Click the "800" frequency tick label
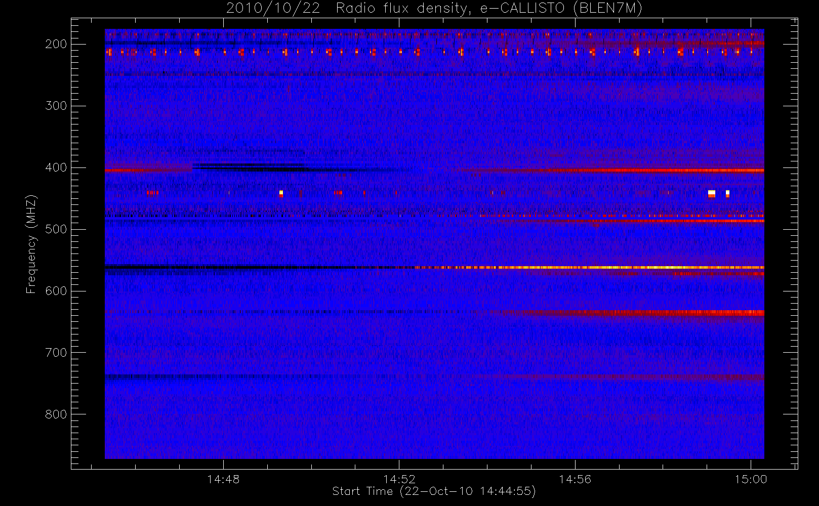This screenshot has width=819, height=506. pos(56,414)
